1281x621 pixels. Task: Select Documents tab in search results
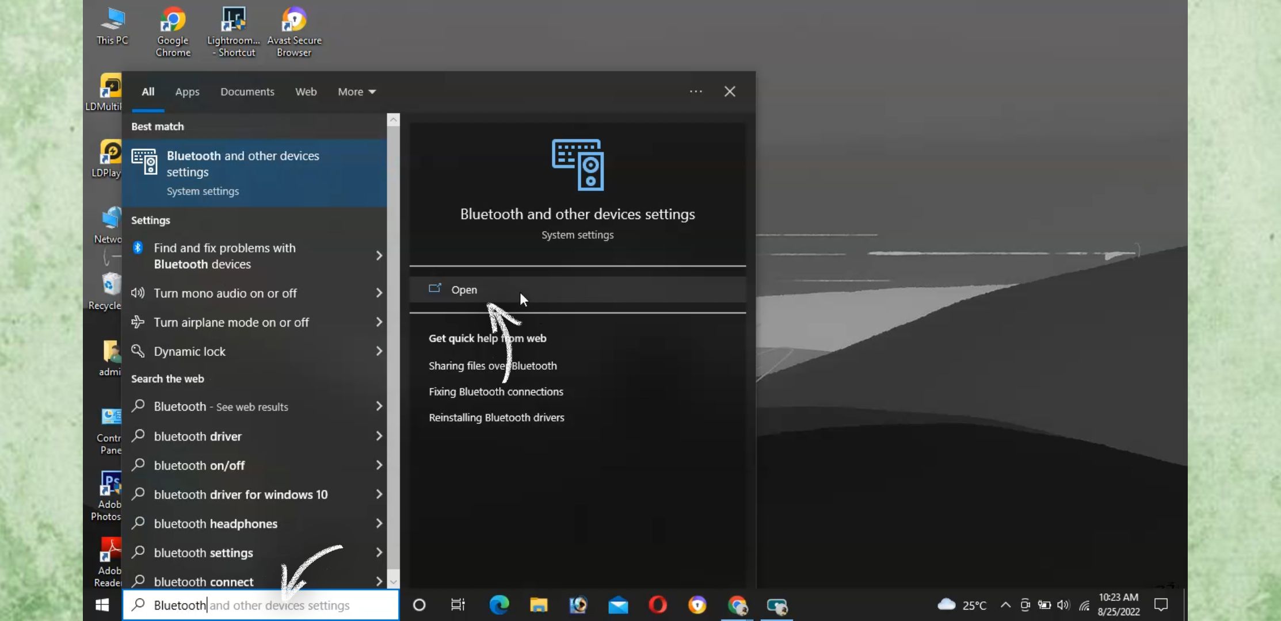[247, 91]
